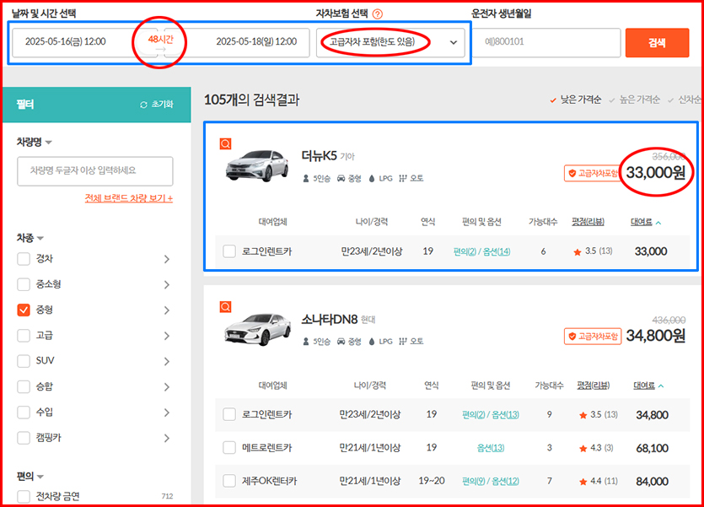Enable the 전차량 금연 filter checkbox
This screenshot has height=507, width=704.
point(24,496)
